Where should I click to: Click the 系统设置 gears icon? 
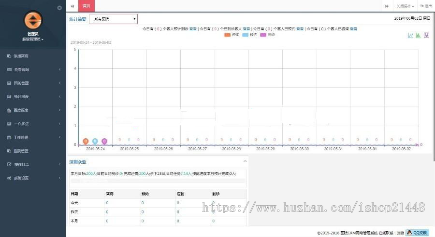pyautogui.click(x=9, y=178)
